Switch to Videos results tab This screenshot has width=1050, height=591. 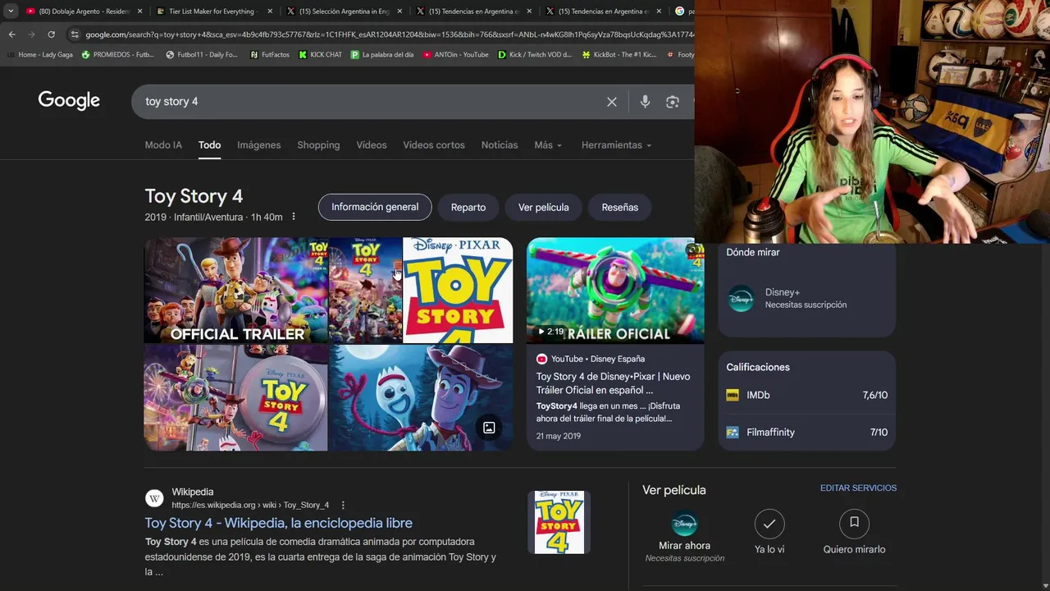click(x=372, y=145)
